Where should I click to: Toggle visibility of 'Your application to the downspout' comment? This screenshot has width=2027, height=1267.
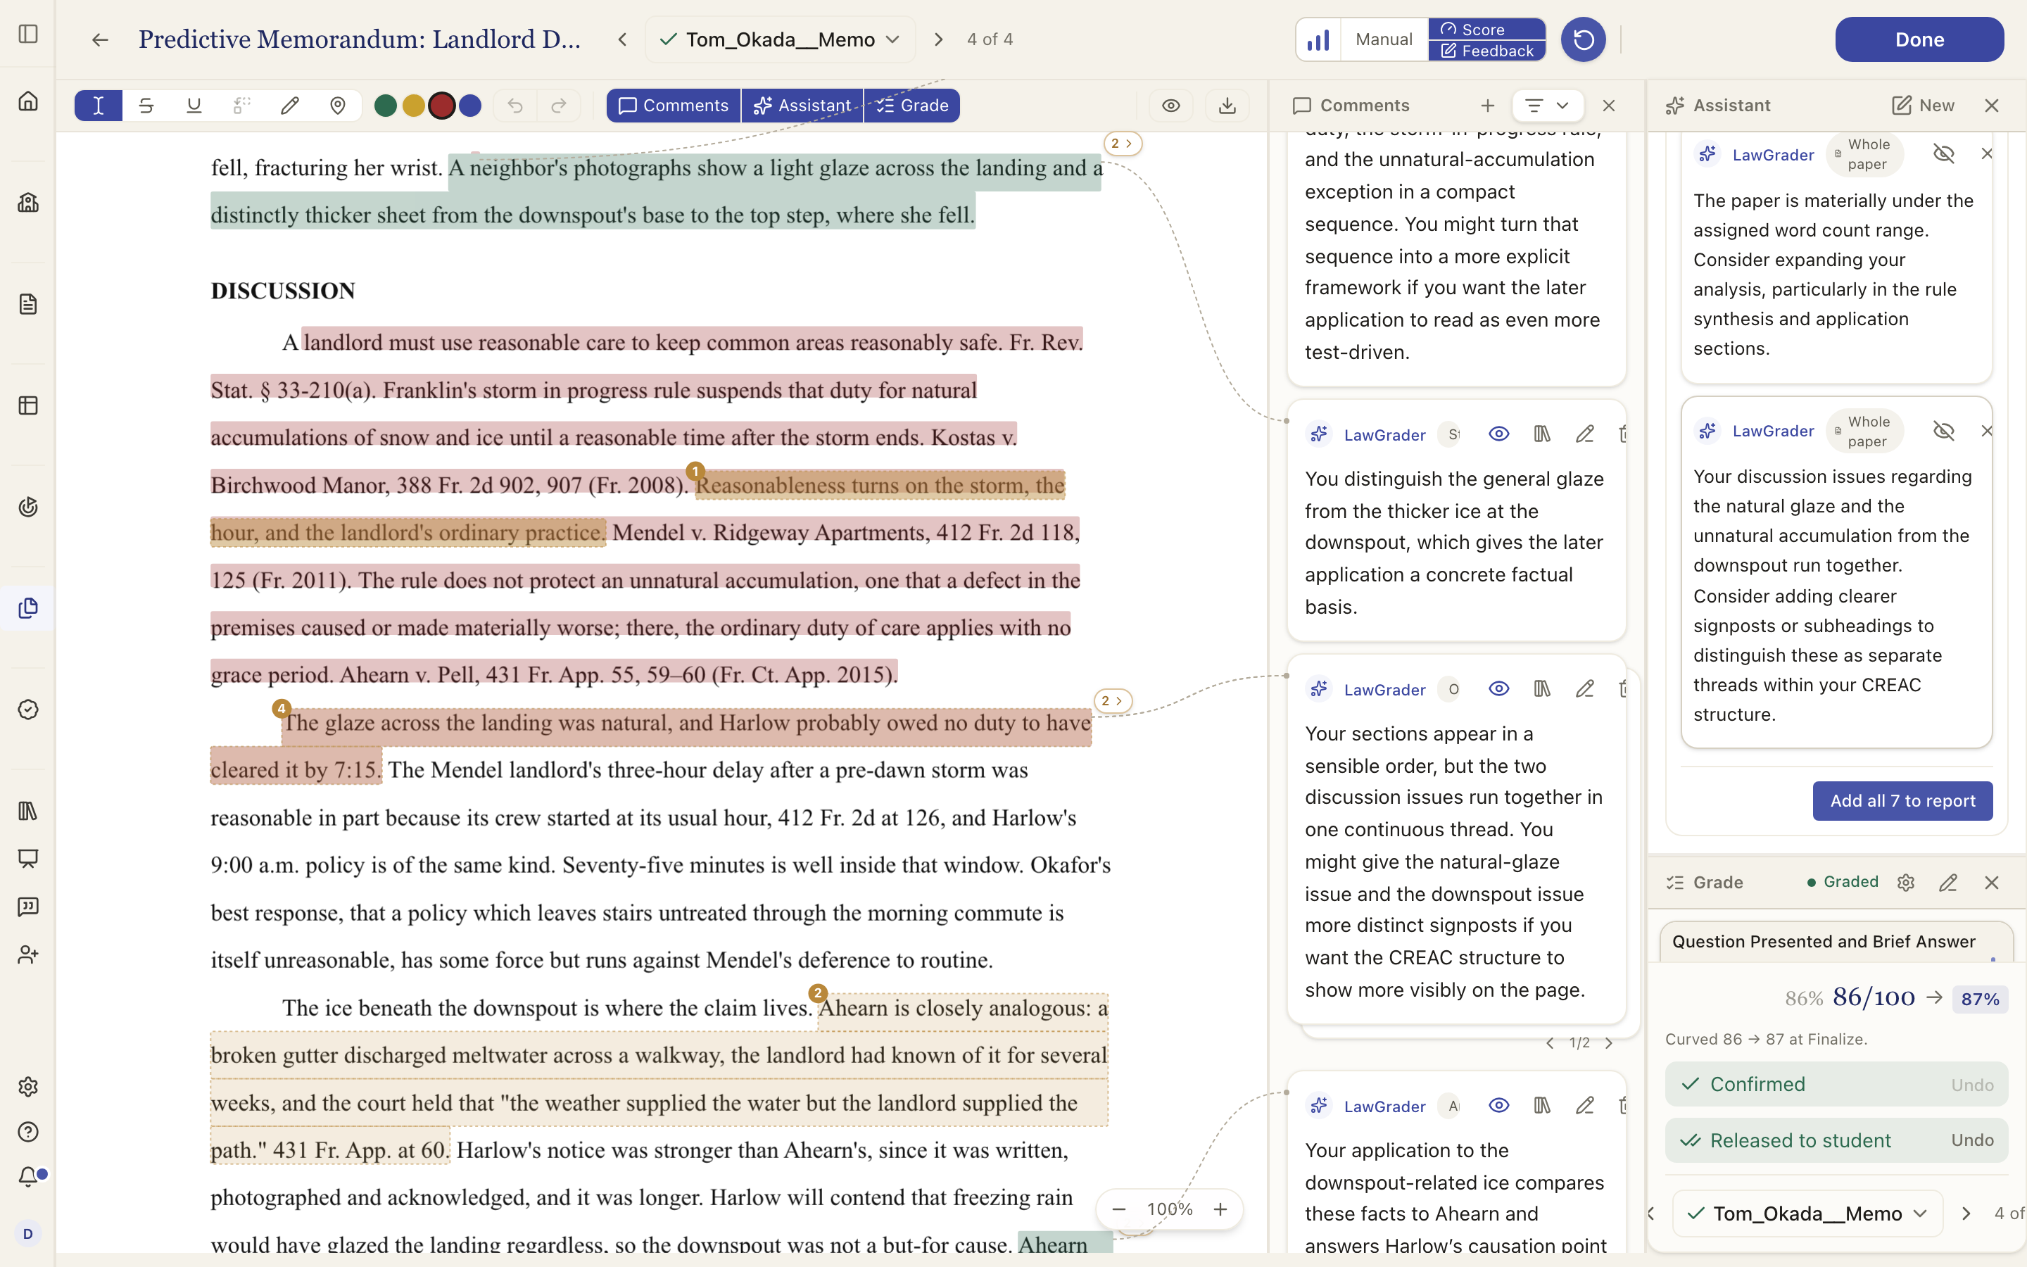[x=1498, y=1105]
